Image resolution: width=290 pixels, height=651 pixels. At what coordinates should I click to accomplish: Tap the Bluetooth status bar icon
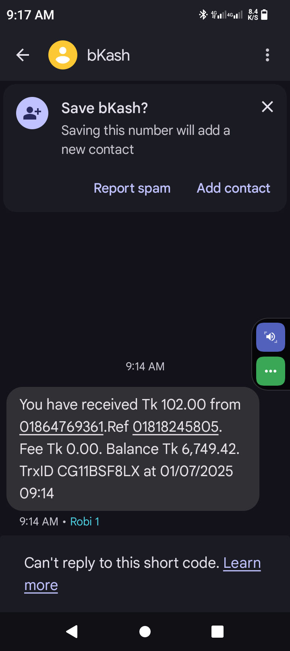coord(203,15)
